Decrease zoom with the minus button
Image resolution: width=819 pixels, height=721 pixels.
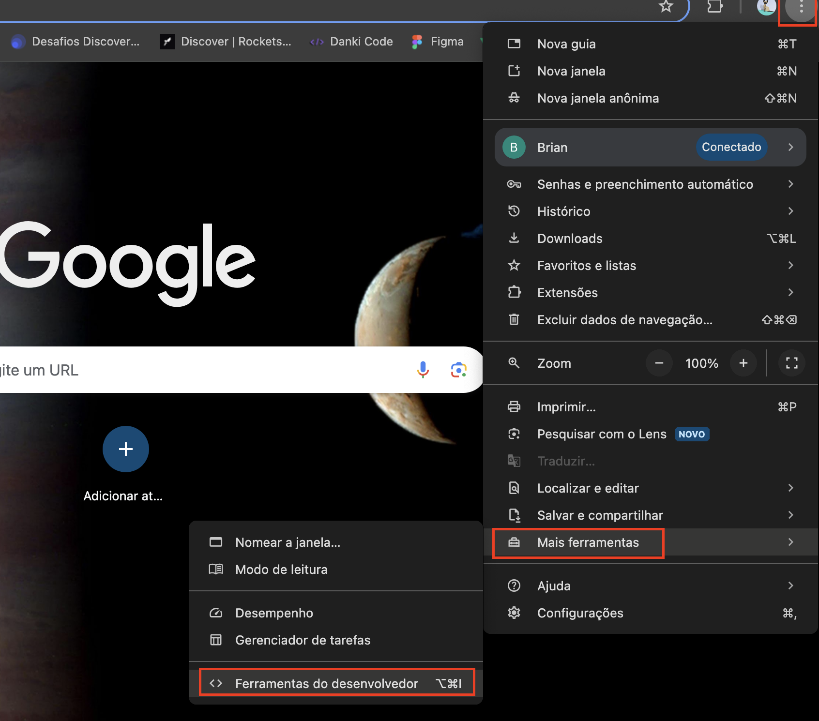[659, 363]
